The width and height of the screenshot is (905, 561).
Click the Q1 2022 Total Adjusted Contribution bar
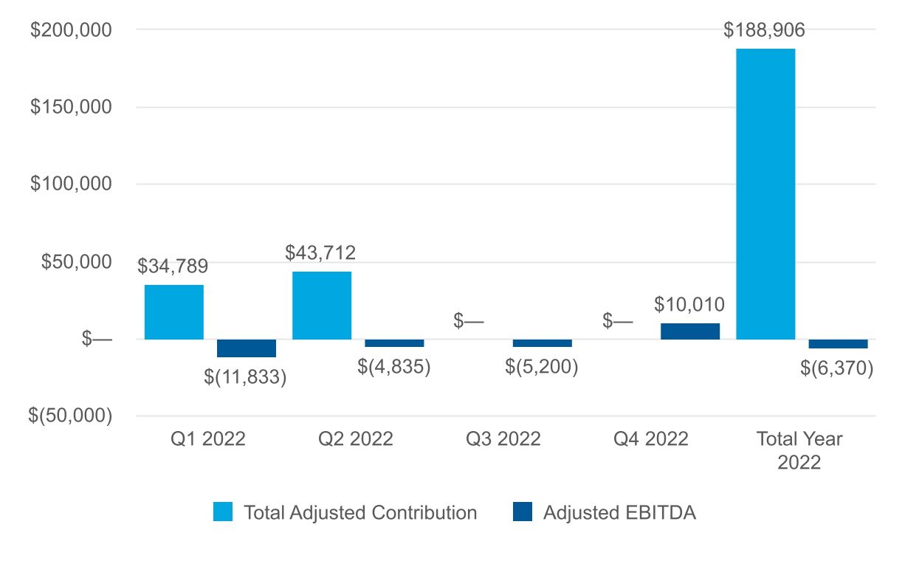click(x=174, y=312)
